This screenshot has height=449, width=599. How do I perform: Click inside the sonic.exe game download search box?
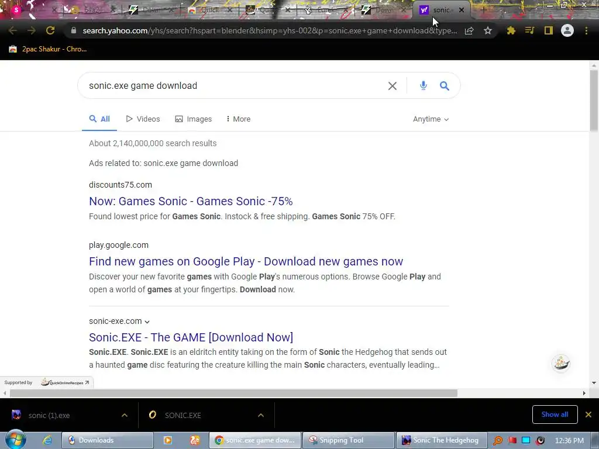coord(233,85)
